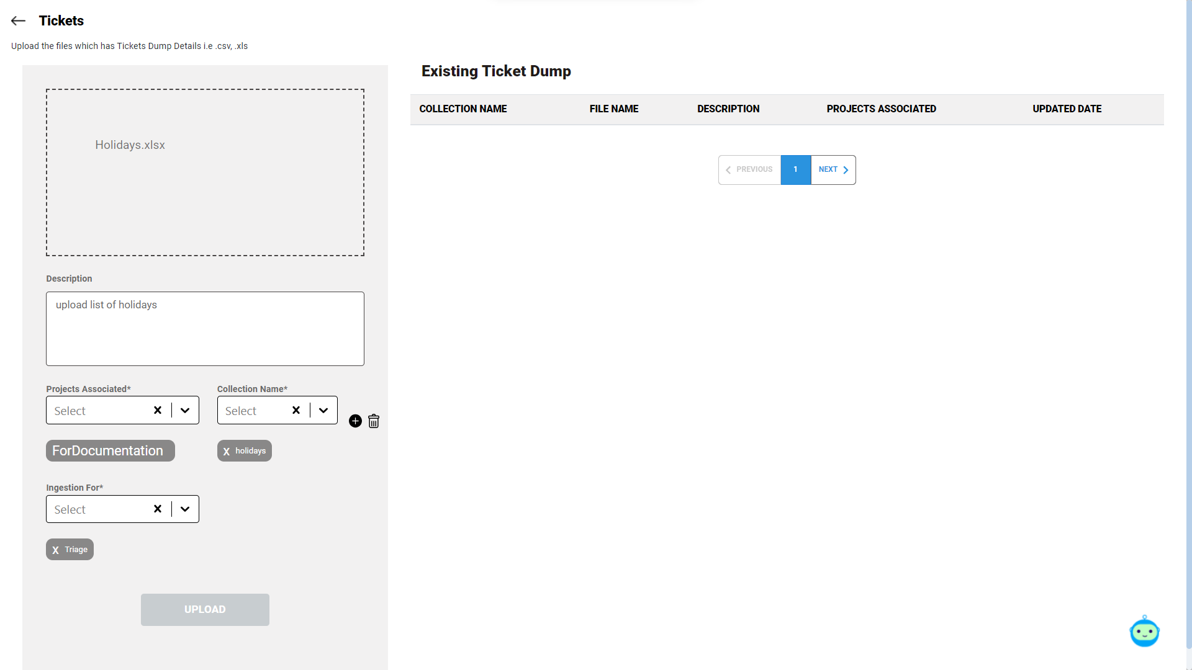The image size is (1192, 670).
Task: Click the ForDocumentation project tag
Action: (110, 451)
